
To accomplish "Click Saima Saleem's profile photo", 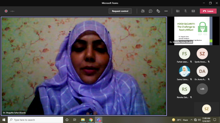I will point(185,71).
